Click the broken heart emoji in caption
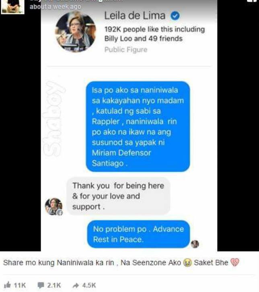This screenshot has height=292, width=259. [235, 263]
